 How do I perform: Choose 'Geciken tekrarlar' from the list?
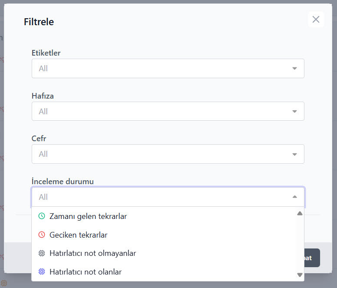[x=78, y=235]
